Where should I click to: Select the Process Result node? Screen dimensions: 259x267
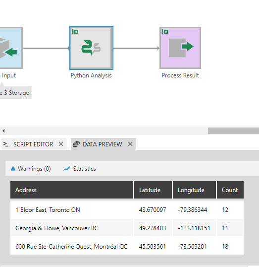[x=180, y=48]
